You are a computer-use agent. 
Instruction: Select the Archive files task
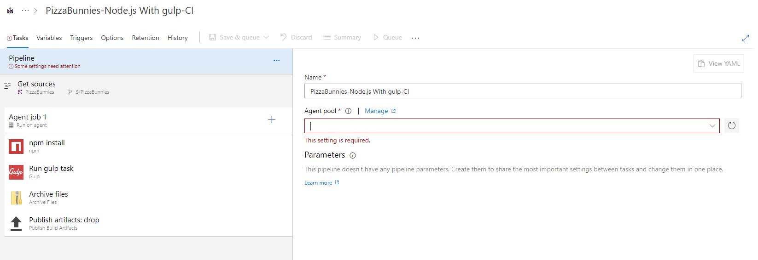pyautogui.click(x=148, y=198)
